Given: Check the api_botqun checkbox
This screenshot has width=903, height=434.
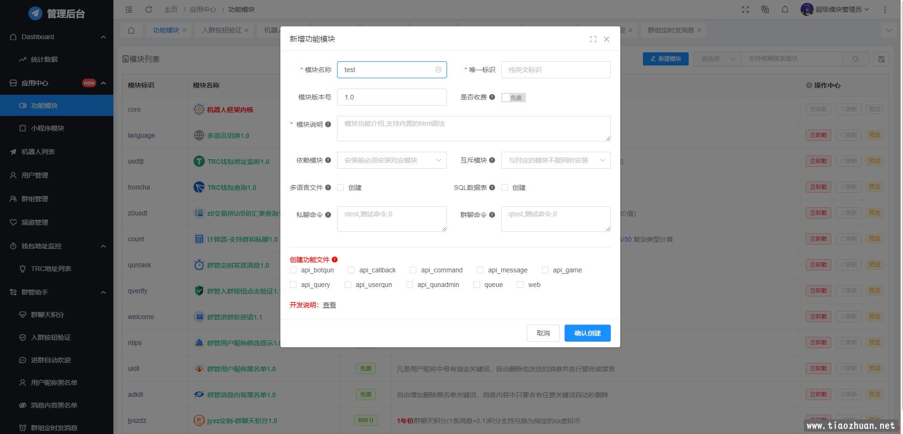Looking at the screenshot, I should tap(293, 270).
